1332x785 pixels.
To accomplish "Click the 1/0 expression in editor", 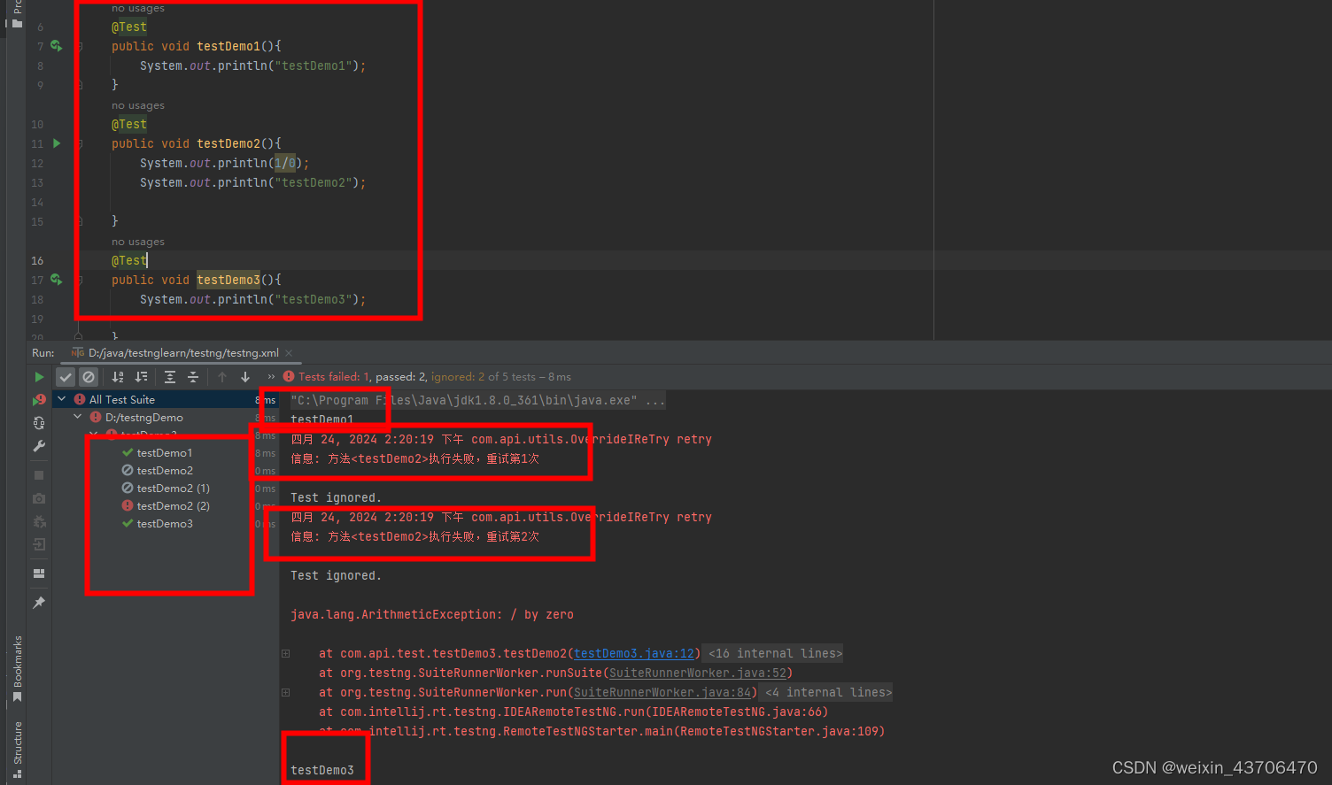I will coord(285,163).
